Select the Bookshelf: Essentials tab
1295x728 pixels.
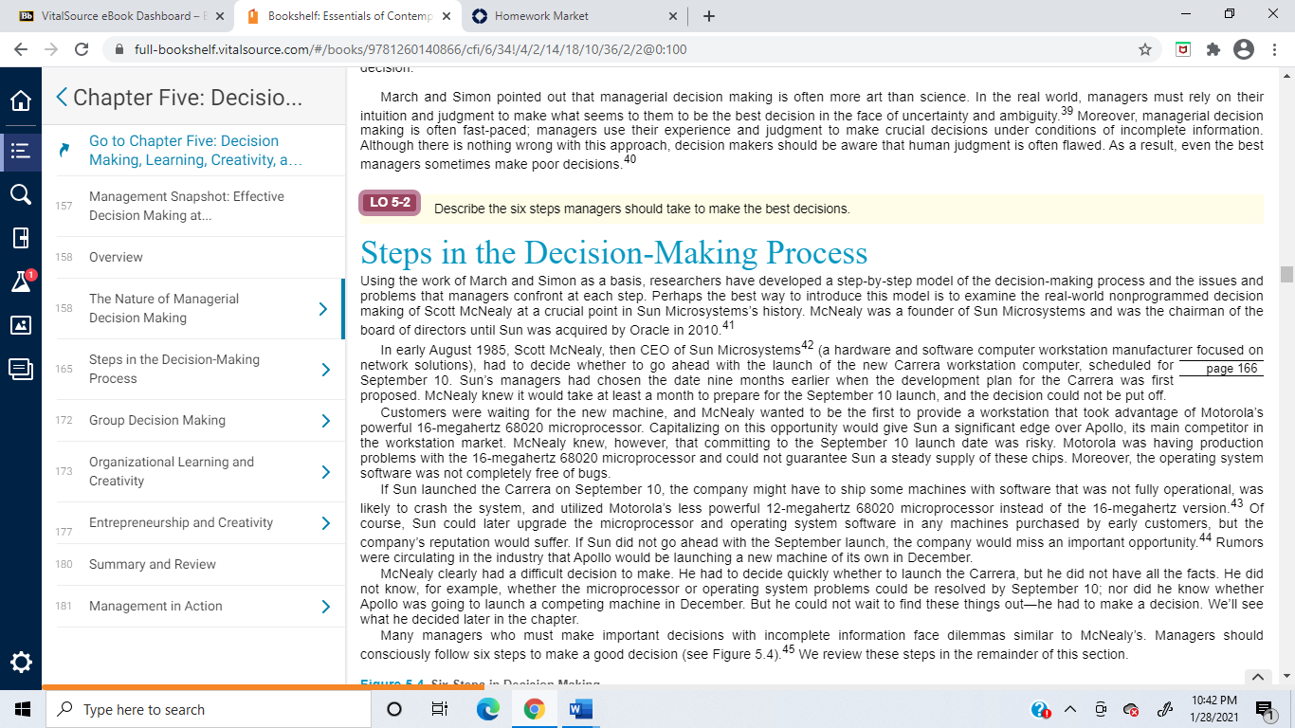point(349,16)
